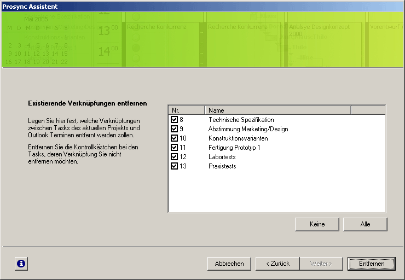Toggle the checkbox for task 9
This screenshot has height=280, width=405.
(x=175, y=129)
